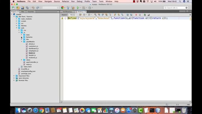Switch to the Favorites tab
202x114 pixels.
[31, 12]
